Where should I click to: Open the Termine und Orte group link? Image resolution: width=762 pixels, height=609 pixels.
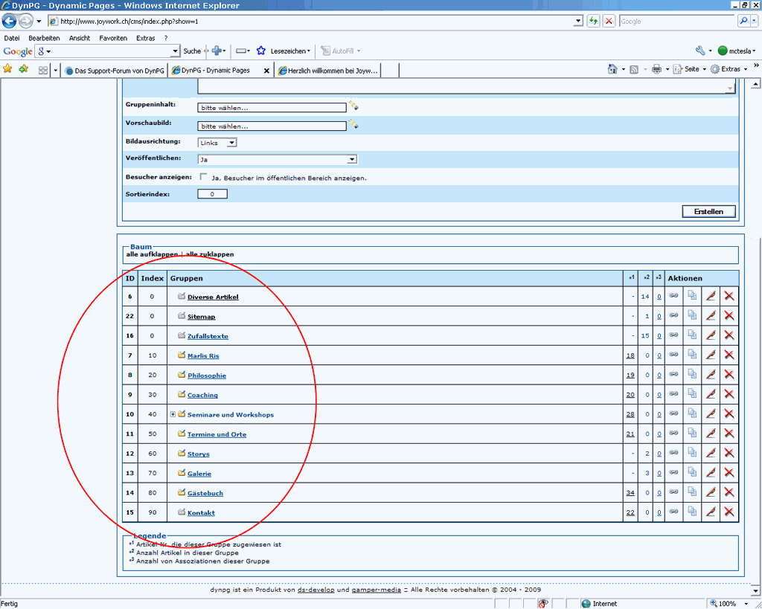pos(217,434)
